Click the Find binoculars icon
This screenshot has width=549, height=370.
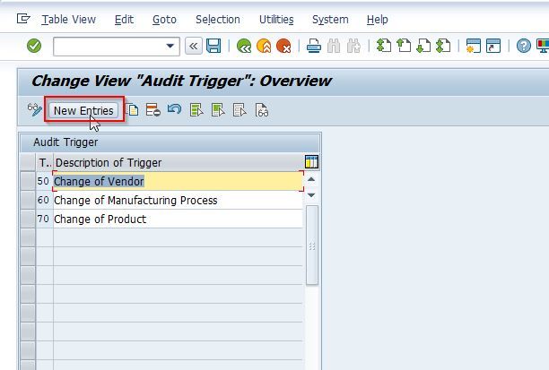(x=334, y=46)
